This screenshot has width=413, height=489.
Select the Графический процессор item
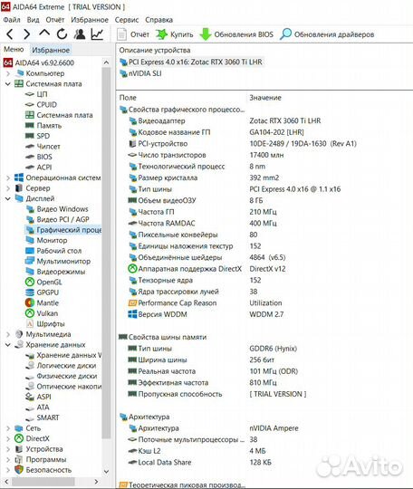tap(63, 230)
